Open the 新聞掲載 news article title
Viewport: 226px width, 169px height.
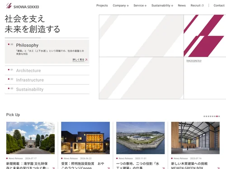click(28, 165)
